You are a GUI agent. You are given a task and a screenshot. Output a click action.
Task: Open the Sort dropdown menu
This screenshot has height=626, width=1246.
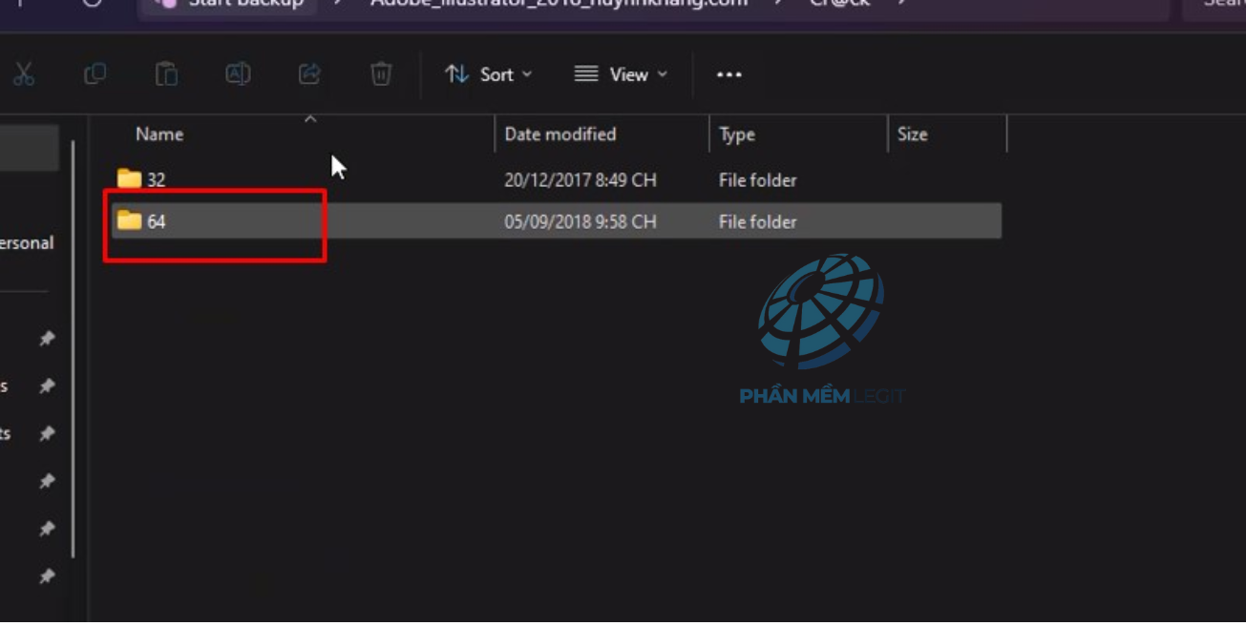(488, 74)
